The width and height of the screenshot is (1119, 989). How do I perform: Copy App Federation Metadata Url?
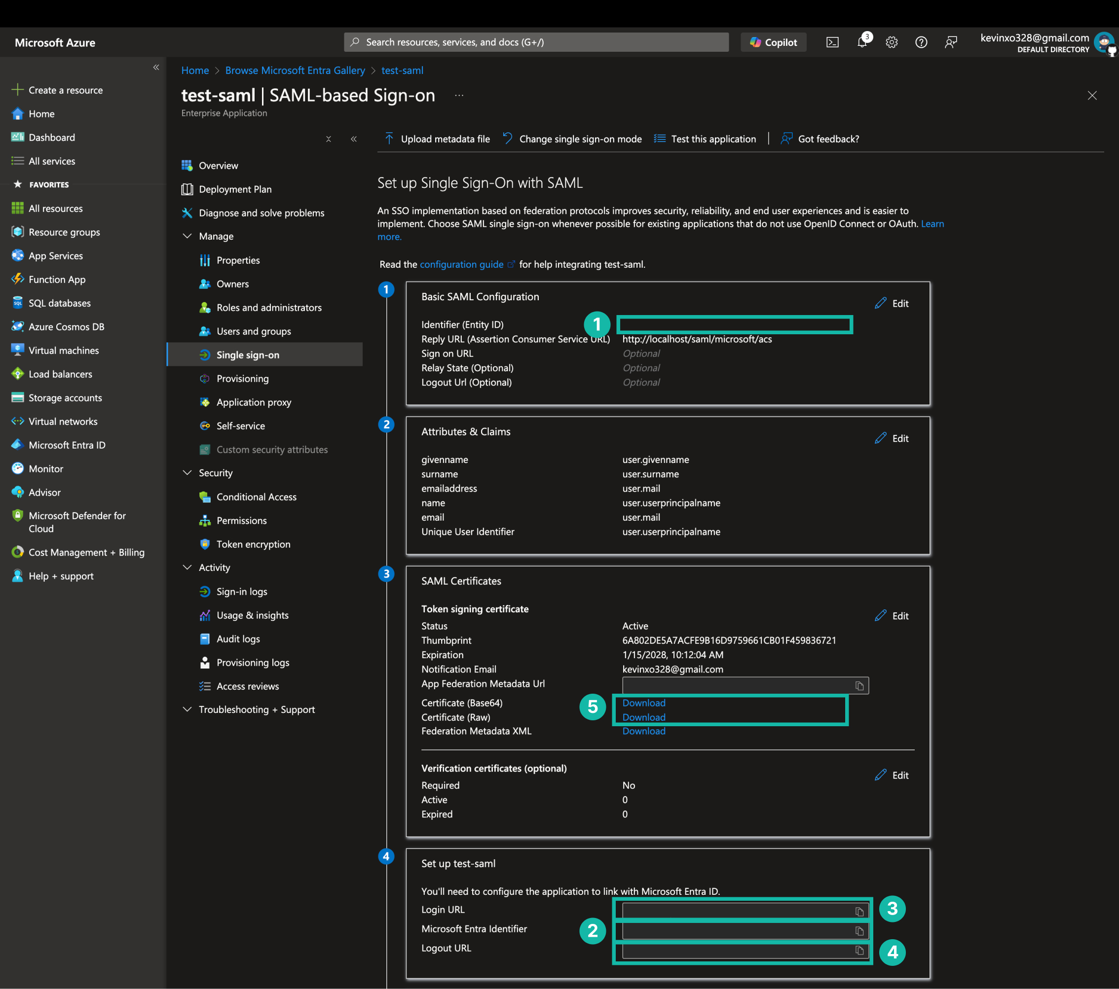click(859, 686)
